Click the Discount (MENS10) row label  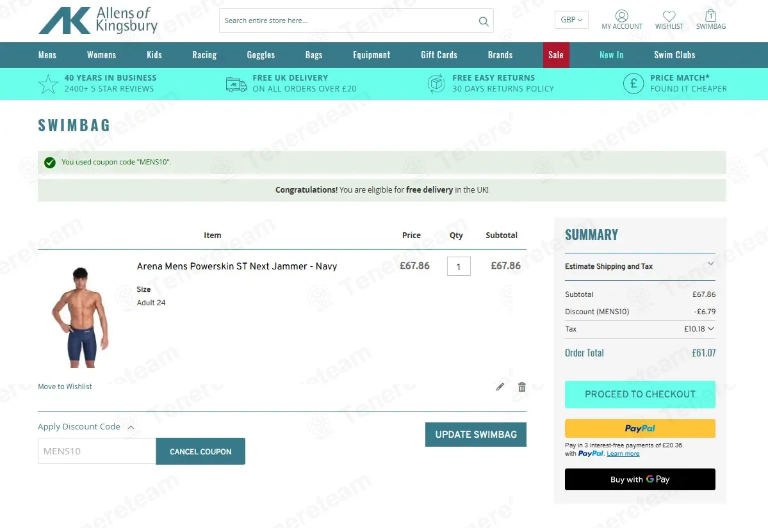pos(596,312)
